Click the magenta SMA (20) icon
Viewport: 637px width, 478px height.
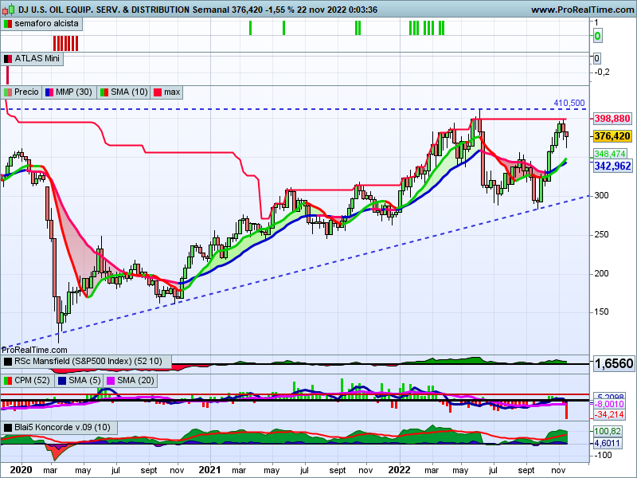(111, 381)
